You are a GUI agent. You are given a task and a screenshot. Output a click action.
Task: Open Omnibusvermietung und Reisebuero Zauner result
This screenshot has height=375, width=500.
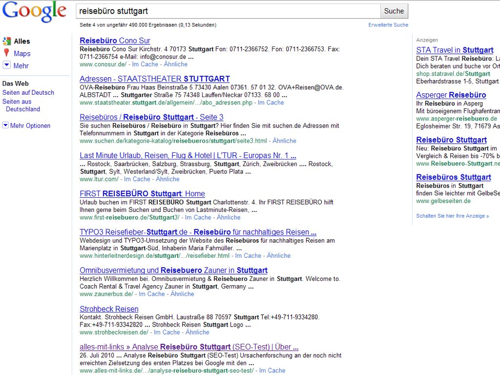(x=173, y=271)
